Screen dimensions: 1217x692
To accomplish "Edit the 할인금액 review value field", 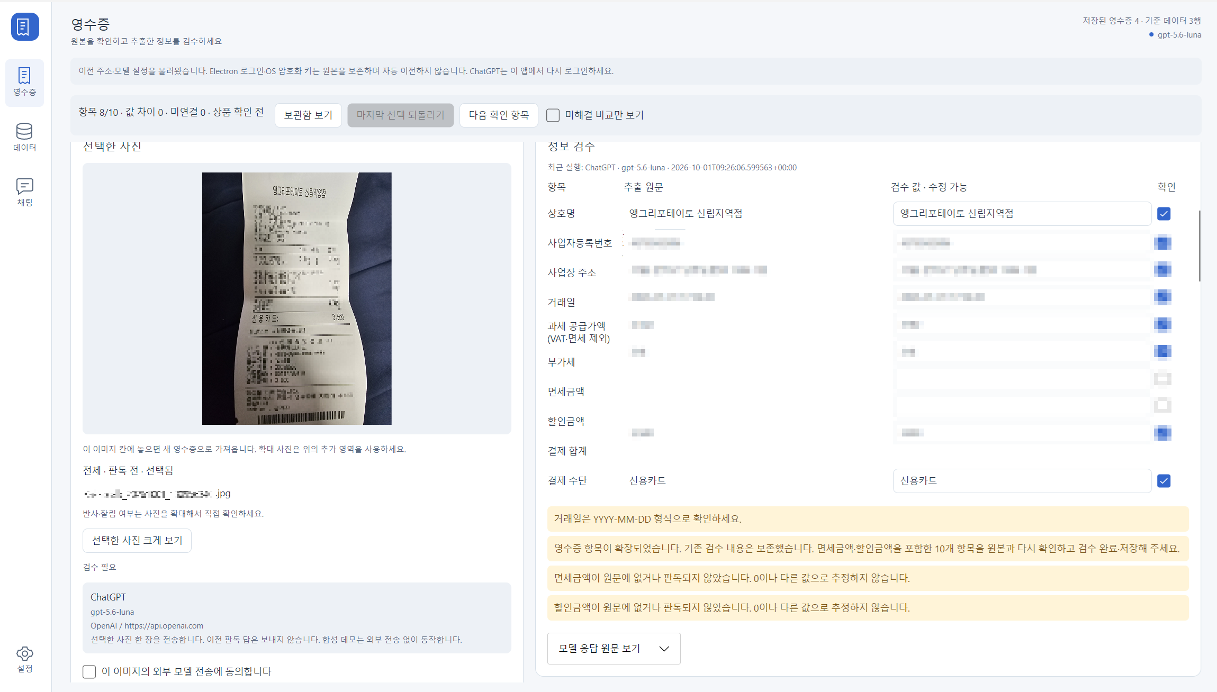I will (1022, 405).
